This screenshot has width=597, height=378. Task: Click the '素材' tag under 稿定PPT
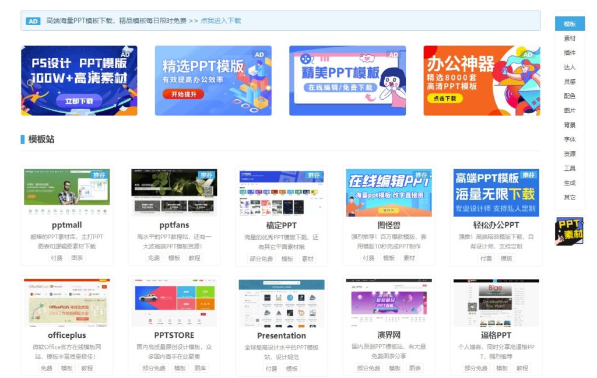tap(307, 259)
